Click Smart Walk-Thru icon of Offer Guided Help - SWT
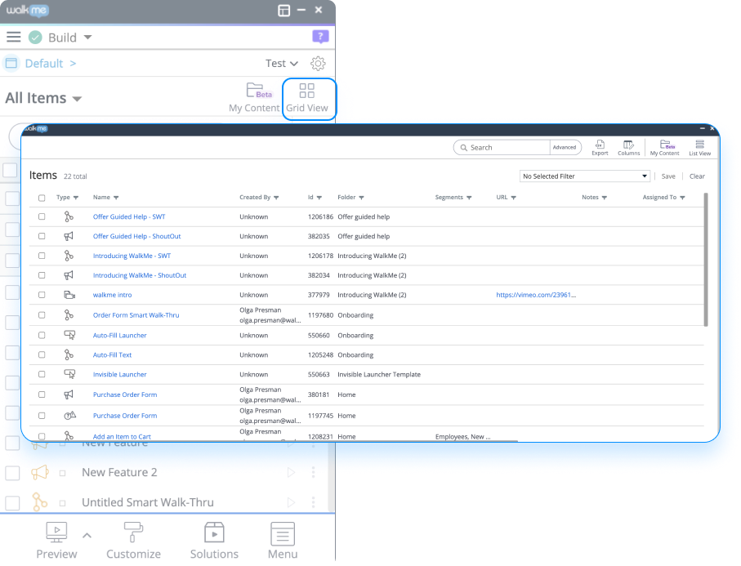 click(x=69, y=216)
